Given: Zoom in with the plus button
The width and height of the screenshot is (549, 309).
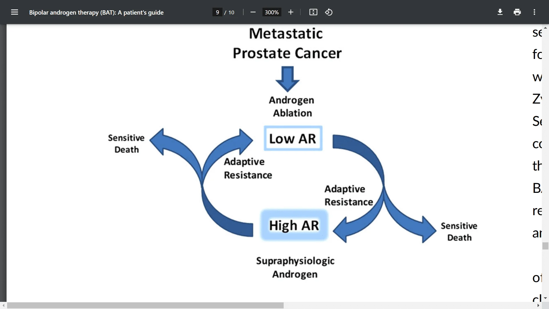Looking at the screenshot, I should (x=291, y=12).
